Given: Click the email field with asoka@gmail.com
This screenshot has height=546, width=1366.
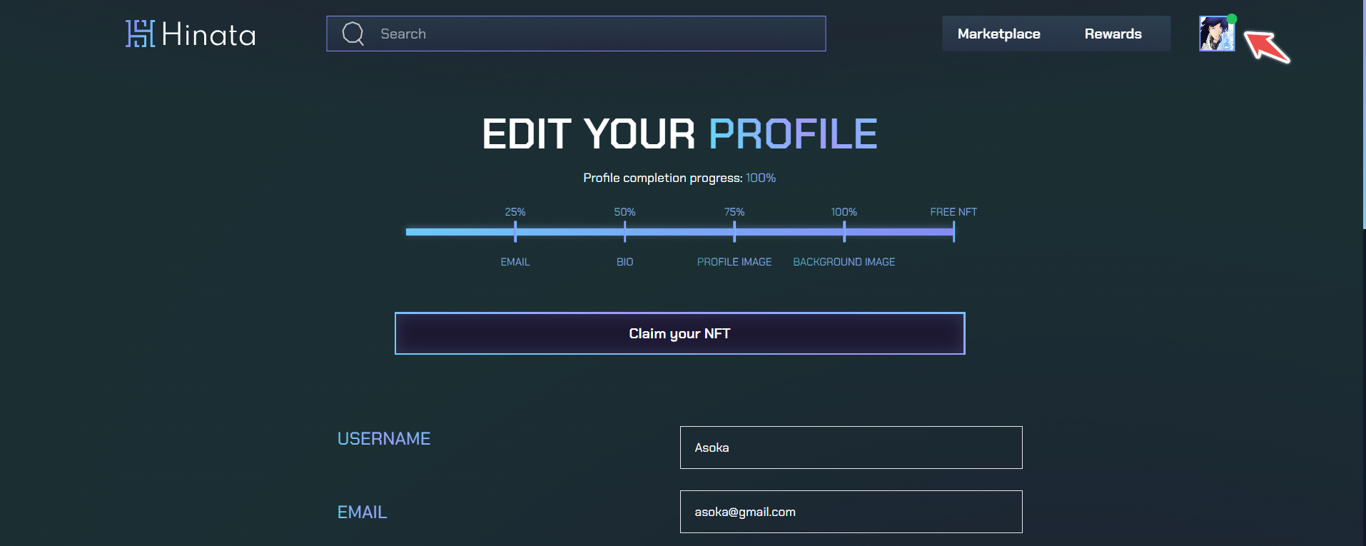Looking at the screenshot, I should [851, 512].
